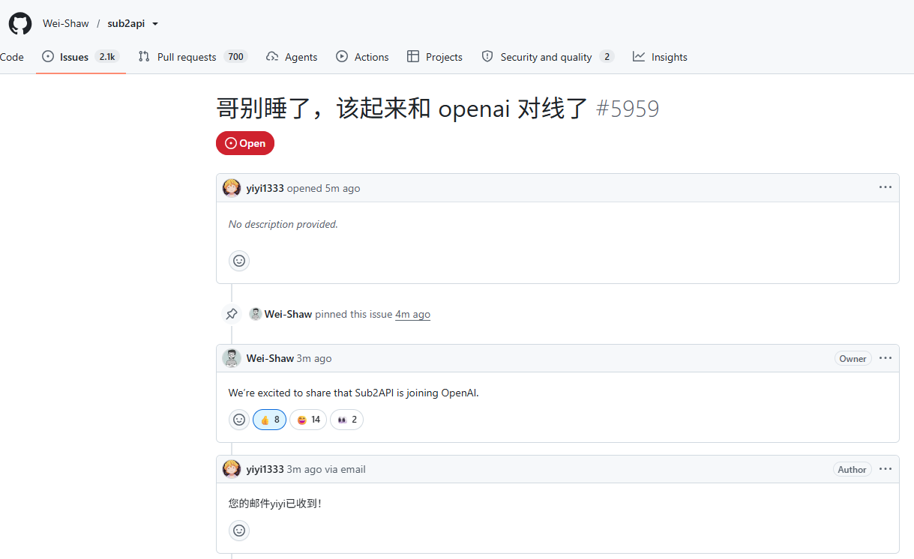
Task: Click the issue number #5959
Action: 628,109
